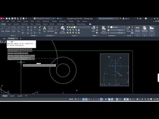Open the Utilities panel icon
Screen dimensions: 159x119
(137, 29)
